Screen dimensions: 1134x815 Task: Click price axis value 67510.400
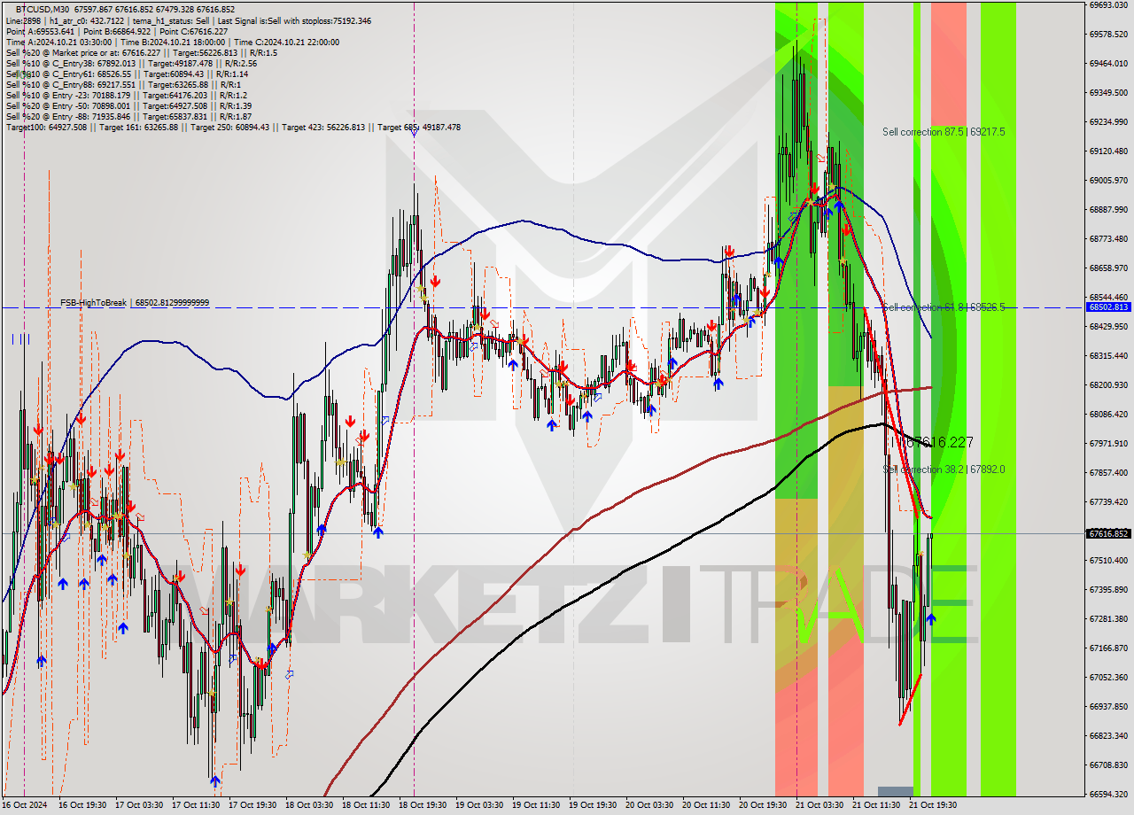1107,560
